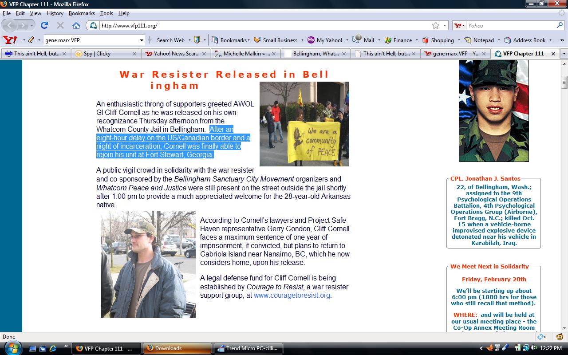The image size is (568, 355).
Task: Click the Reload page icon
Action: [44, 25]
